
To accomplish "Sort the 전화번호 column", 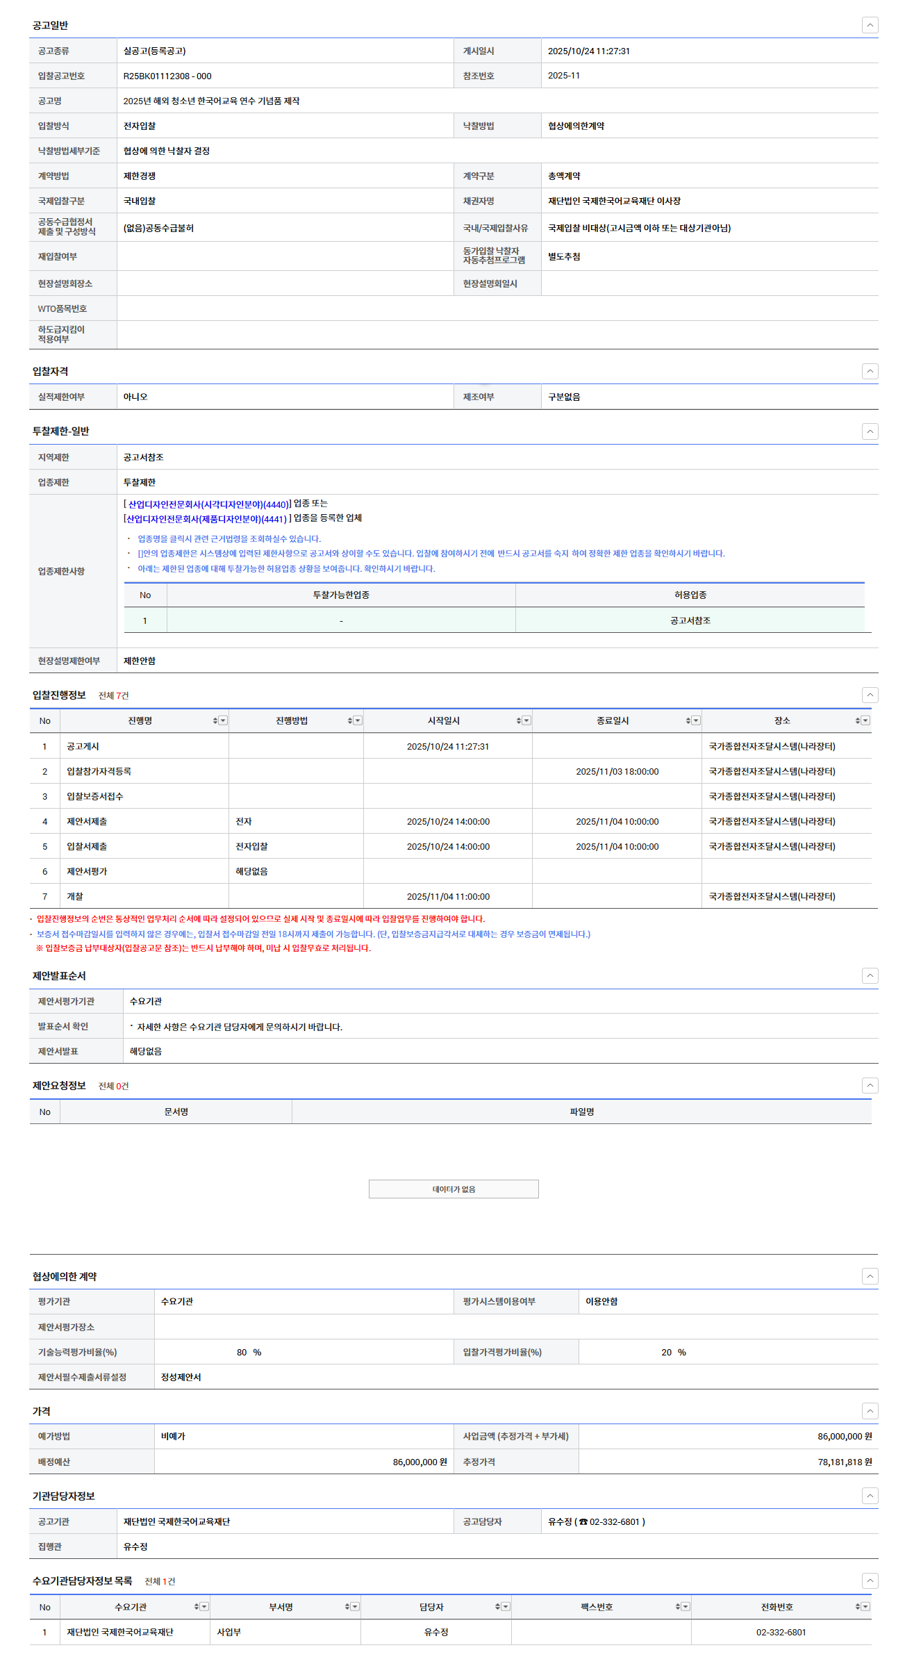I will pos(858,1606).
